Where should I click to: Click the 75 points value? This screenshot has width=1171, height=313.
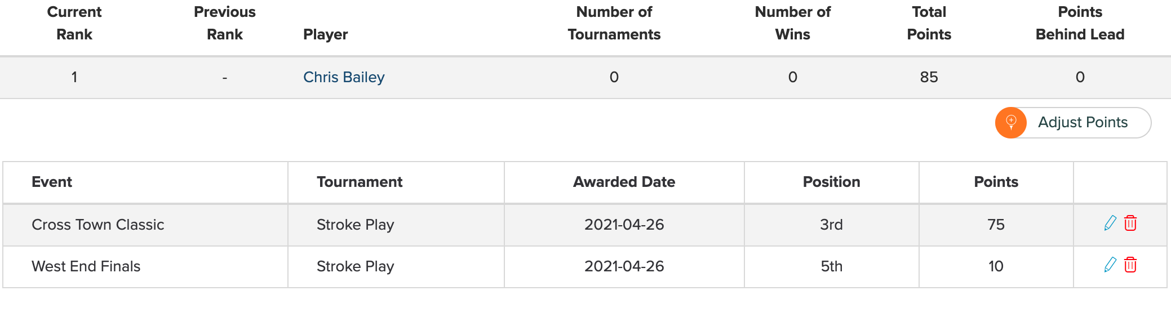[x=996, y=225]
